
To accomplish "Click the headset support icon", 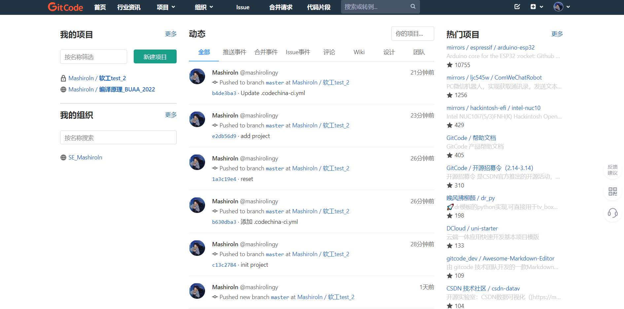I will tap(613, 213).
